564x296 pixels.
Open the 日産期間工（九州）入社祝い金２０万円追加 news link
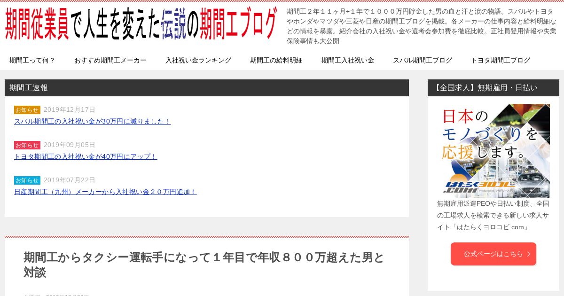(x=105, y=192)
